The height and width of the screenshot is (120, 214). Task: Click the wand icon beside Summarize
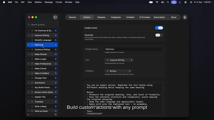click(32, 83)
